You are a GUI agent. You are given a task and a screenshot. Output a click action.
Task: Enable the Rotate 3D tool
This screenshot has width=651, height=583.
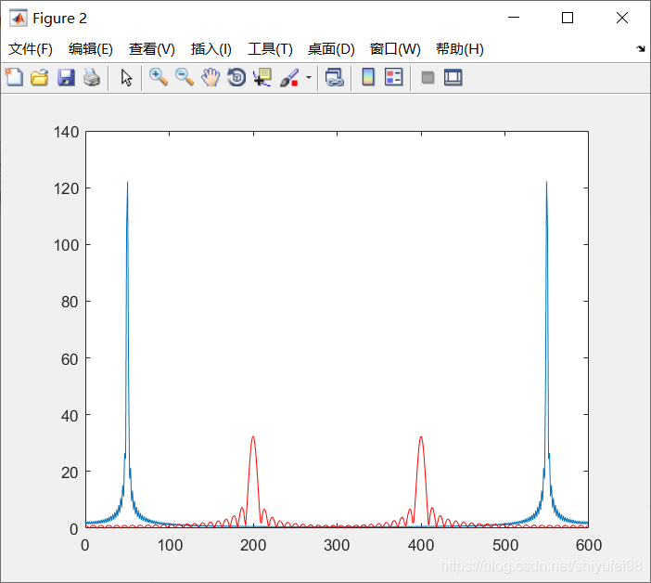tap(236, 78)
